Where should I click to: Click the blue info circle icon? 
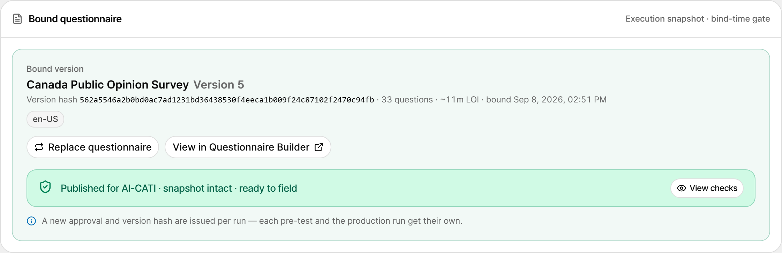(31, 221)
